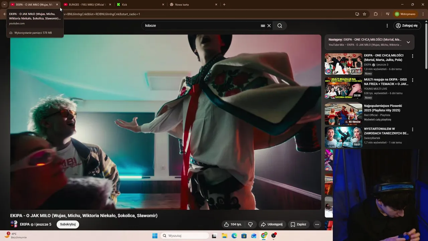Open the EKIPA - ONE CHCĄ MIŁOŚCI thumbnail
The image size is (428, 241).
pyautogui.click(x=343, y=64)
